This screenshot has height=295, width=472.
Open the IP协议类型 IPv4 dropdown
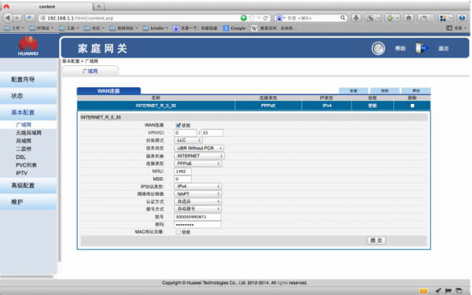tap(197, 186)
